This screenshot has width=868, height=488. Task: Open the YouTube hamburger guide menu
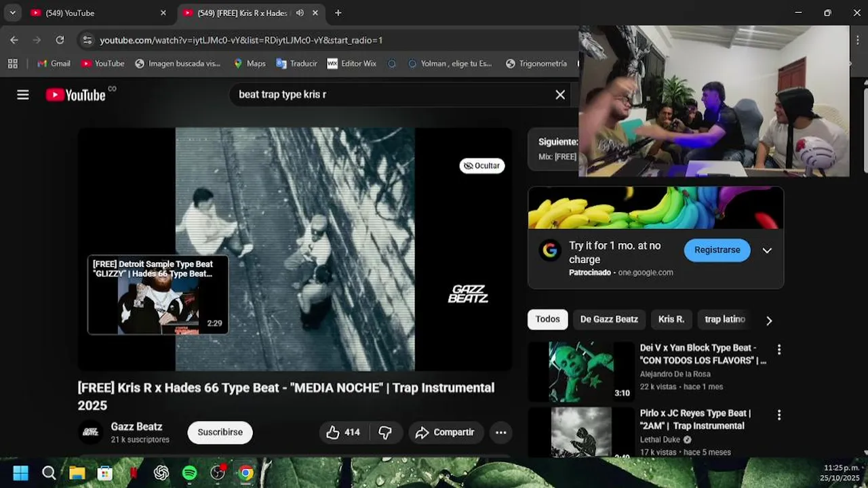(23, 95)
